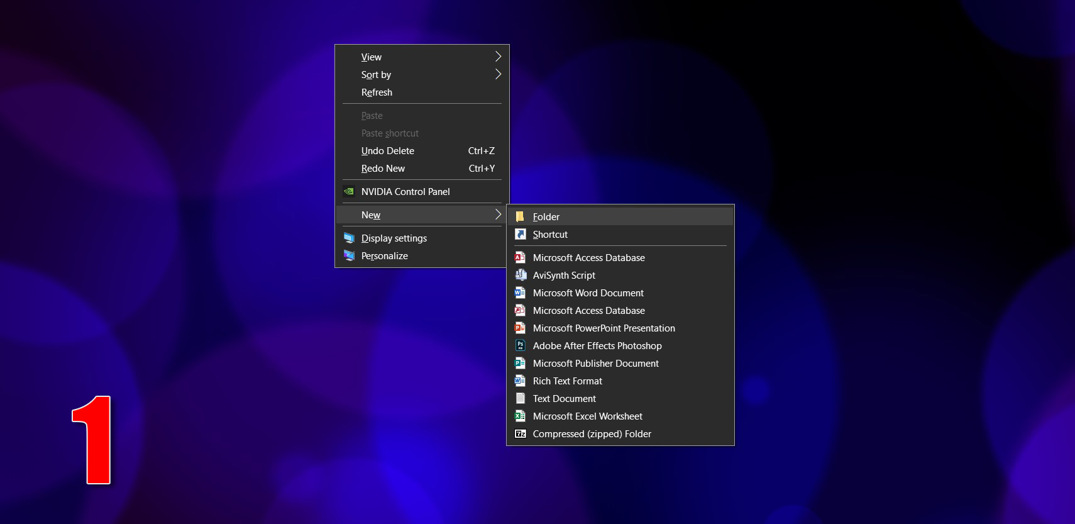Click the Shortcut arrow icon in submenu
The image size is (1075, 524).
pos(520,234)
